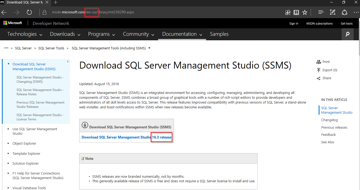Open the Hub panel in Edge

pos(321,12)
